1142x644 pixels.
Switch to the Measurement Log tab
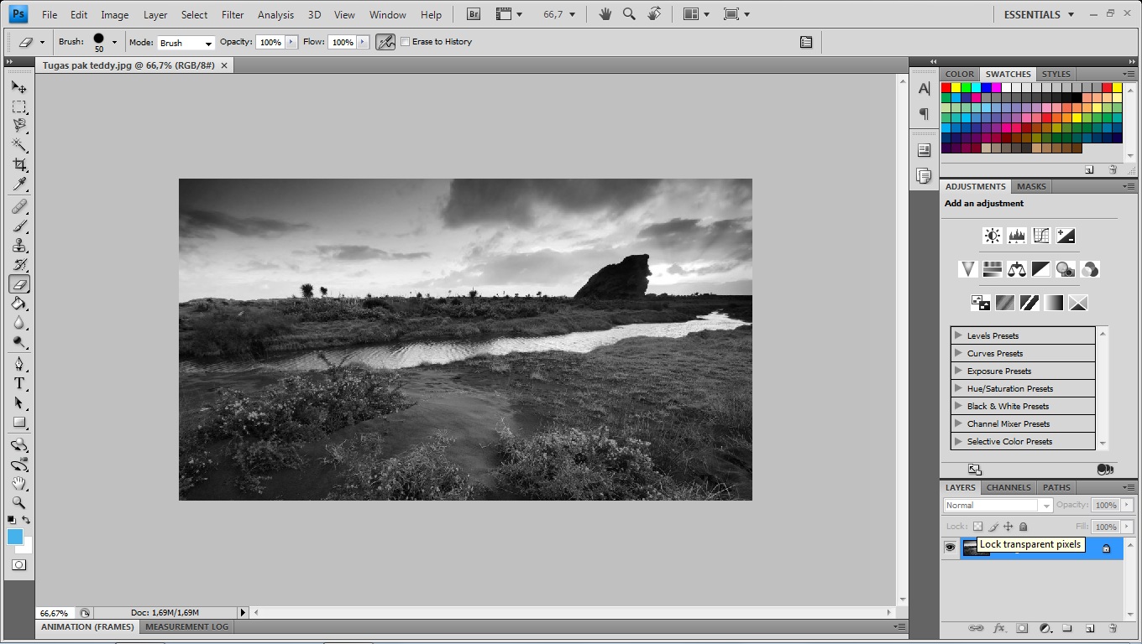click(186, 626)
